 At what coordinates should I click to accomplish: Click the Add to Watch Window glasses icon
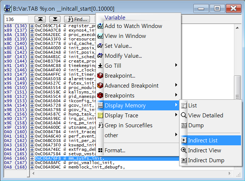(x=100, y=26)
